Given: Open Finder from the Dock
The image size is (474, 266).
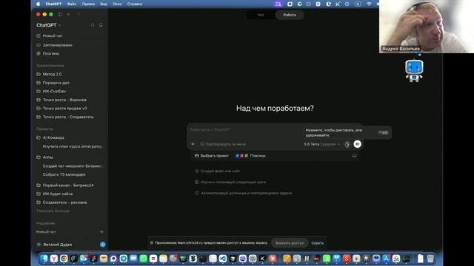Looking at the screenshot, I should [44, 259].
